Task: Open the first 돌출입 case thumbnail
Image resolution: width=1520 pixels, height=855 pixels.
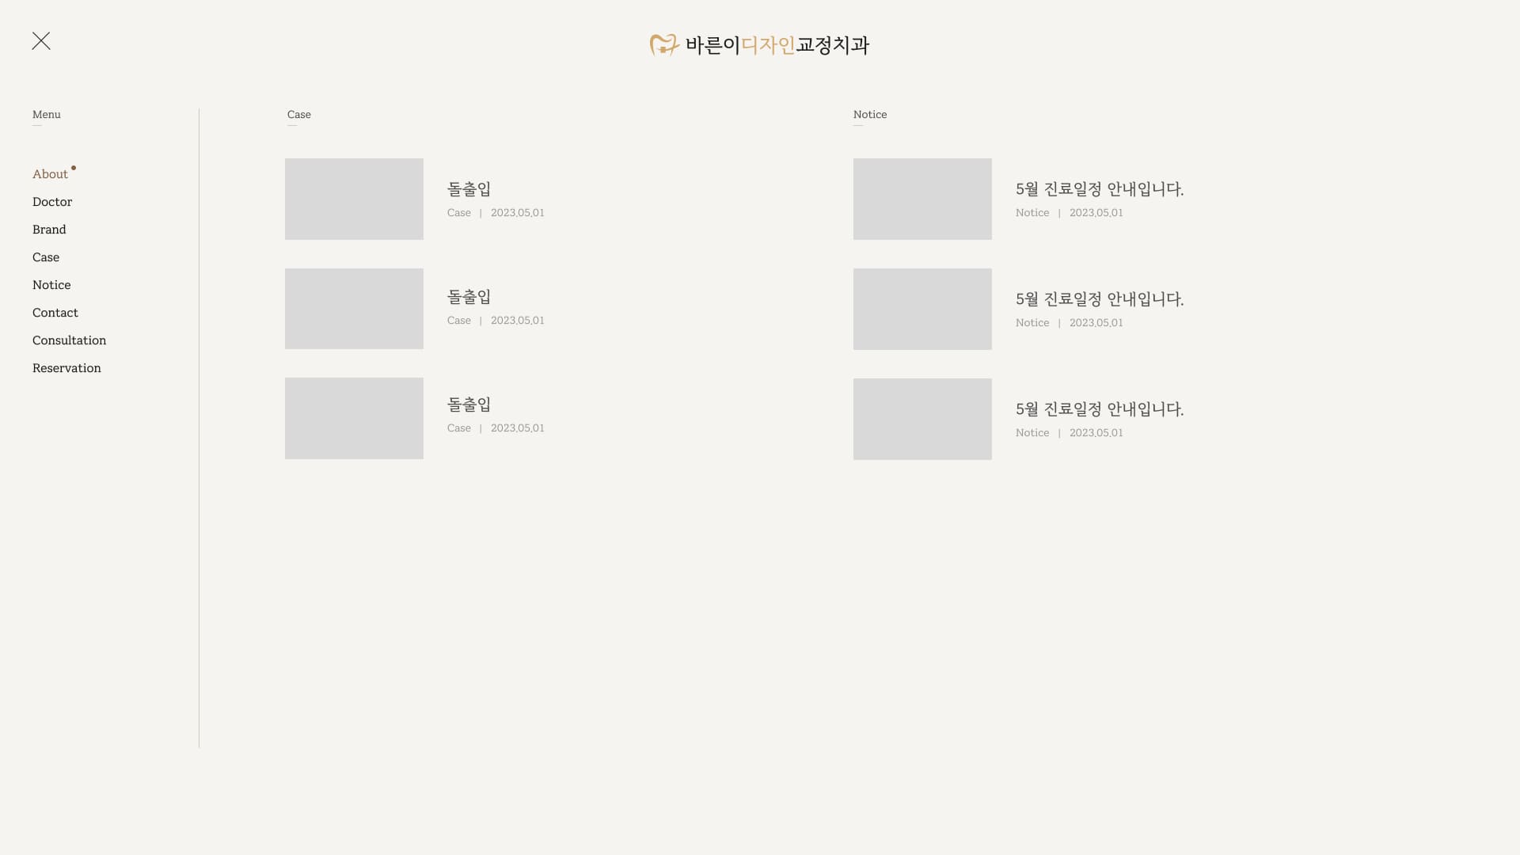Action: tap(354, 199)
